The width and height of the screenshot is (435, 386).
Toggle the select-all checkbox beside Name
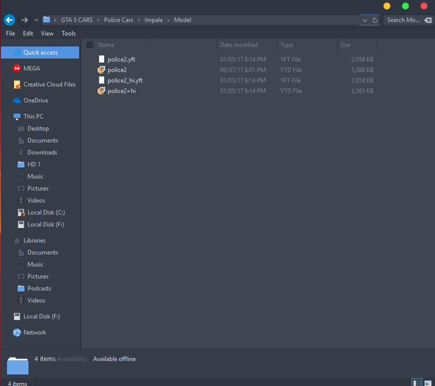[x=90, y=45]
